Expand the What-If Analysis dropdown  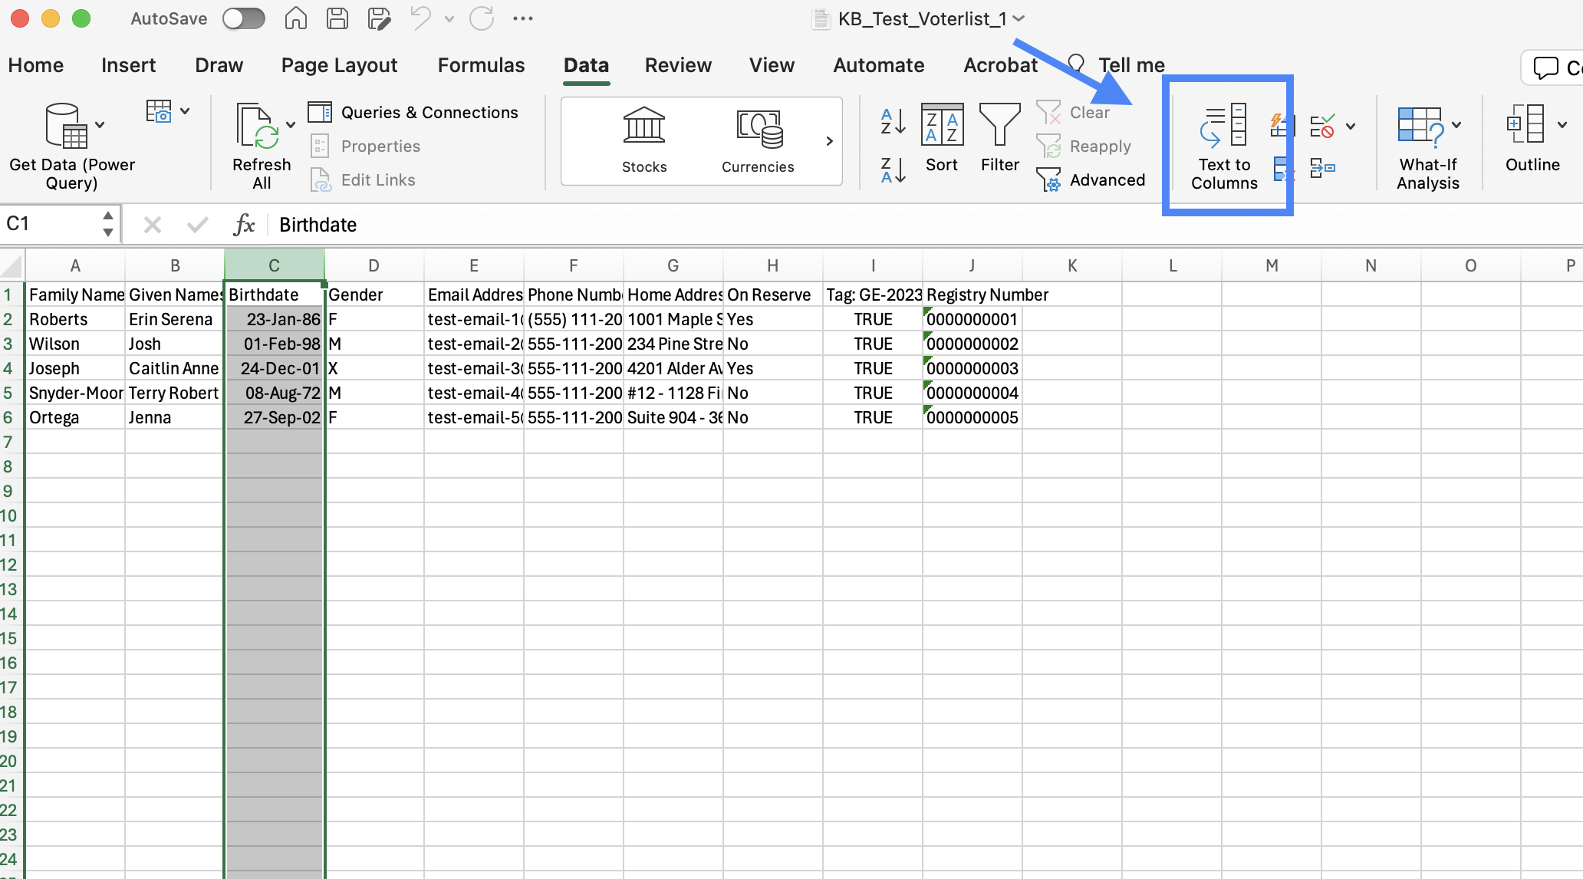point(1456,125)
